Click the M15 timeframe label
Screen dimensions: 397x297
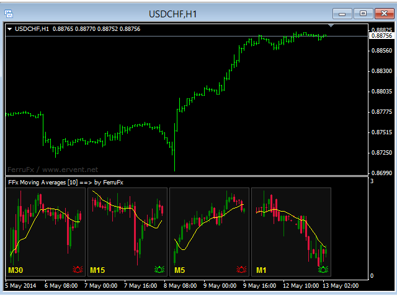pos(98,270)
